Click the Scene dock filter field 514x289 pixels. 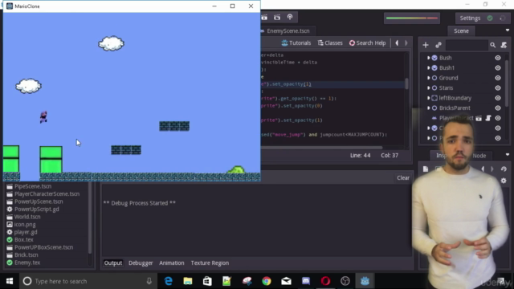coord(467,45)
